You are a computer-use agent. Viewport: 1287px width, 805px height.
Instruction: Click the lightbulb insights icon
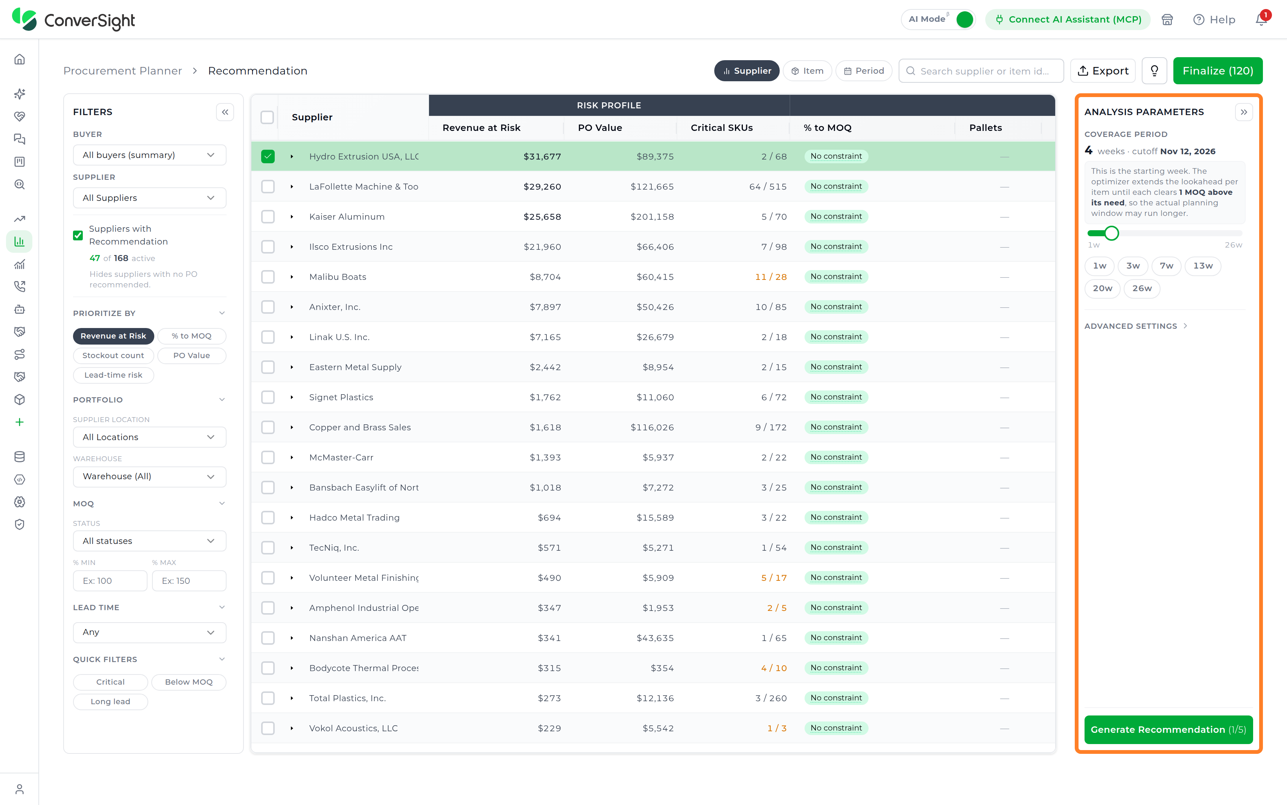click(1154, 71)
